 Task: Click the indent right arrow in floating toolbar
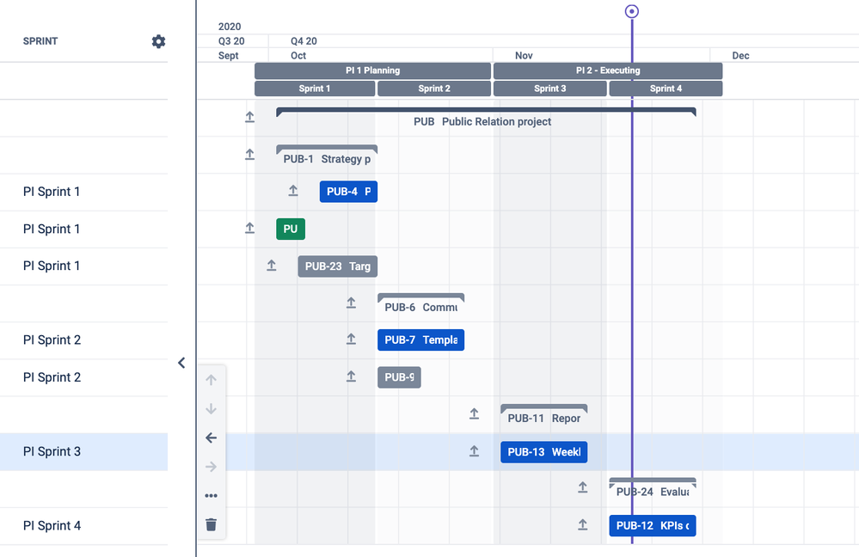click(x=211, y=467)
